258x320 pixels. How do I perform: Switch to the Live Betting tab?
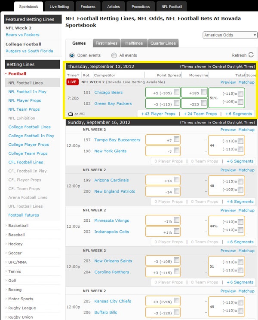click(x=59, y=6)
